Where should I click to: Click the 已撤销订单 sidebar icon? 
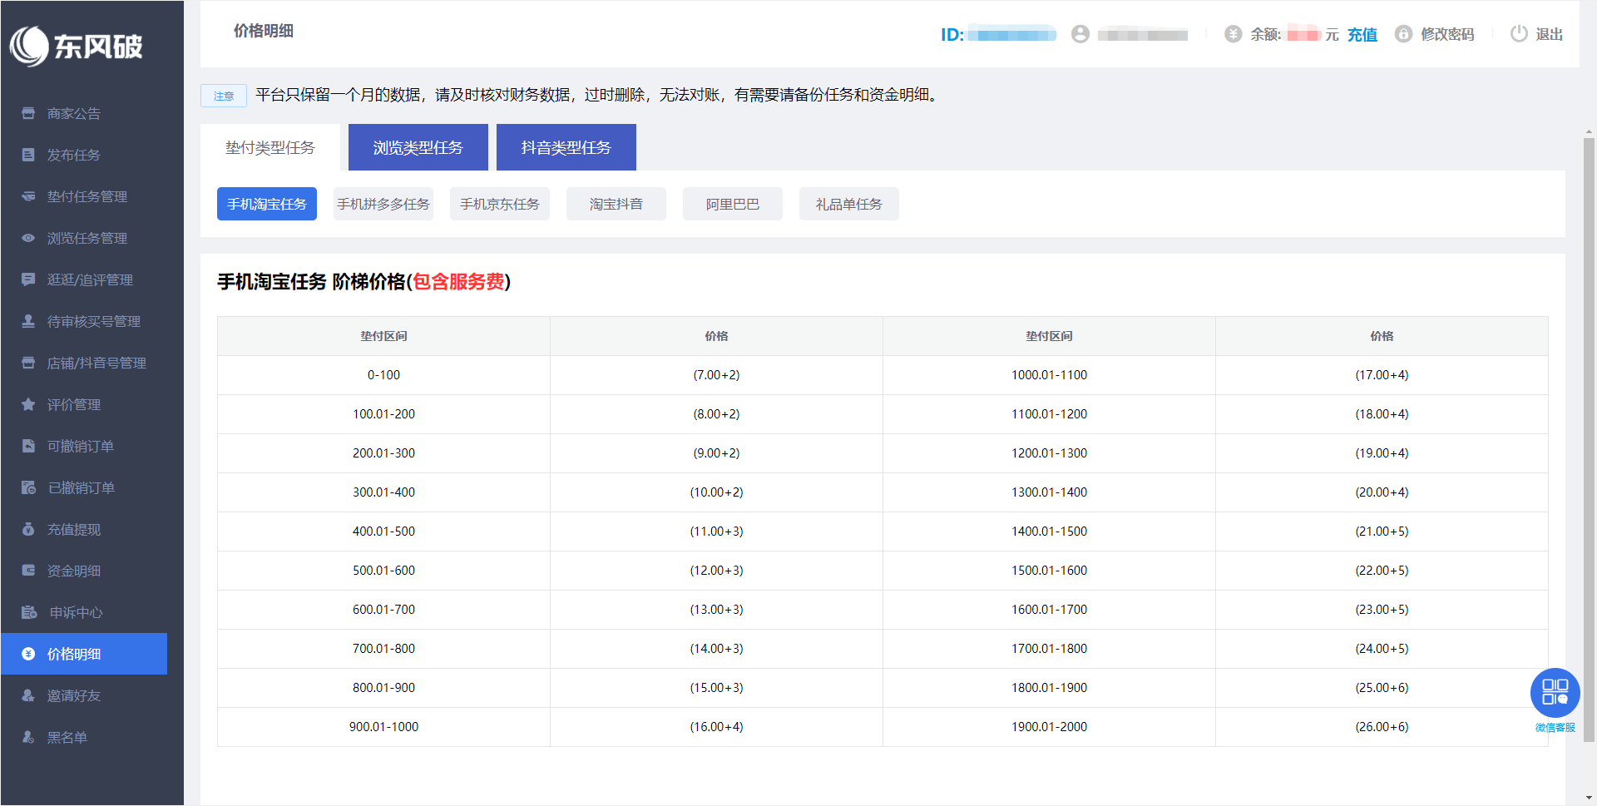(28, 487)
